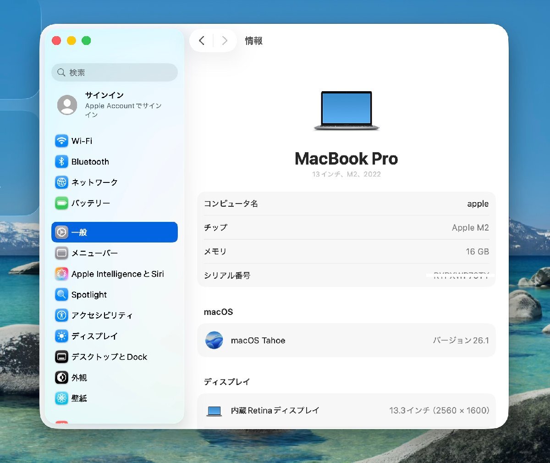The height and width of the screenshot is (463, 550).
Task: Click the 16 GB memory value
Action: [x=477, y=251]
